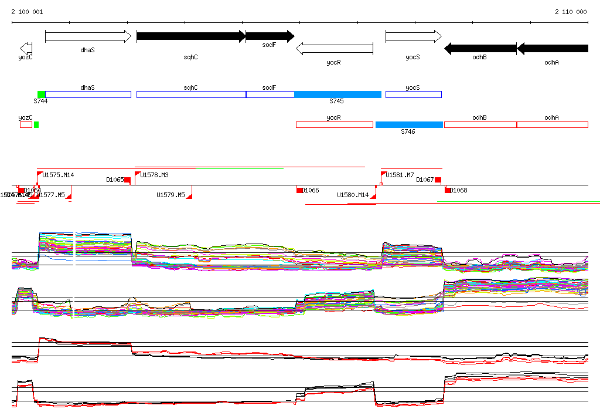Select the filled blue S746 segment
Screen dimensions: 600x419
[409, 124]
